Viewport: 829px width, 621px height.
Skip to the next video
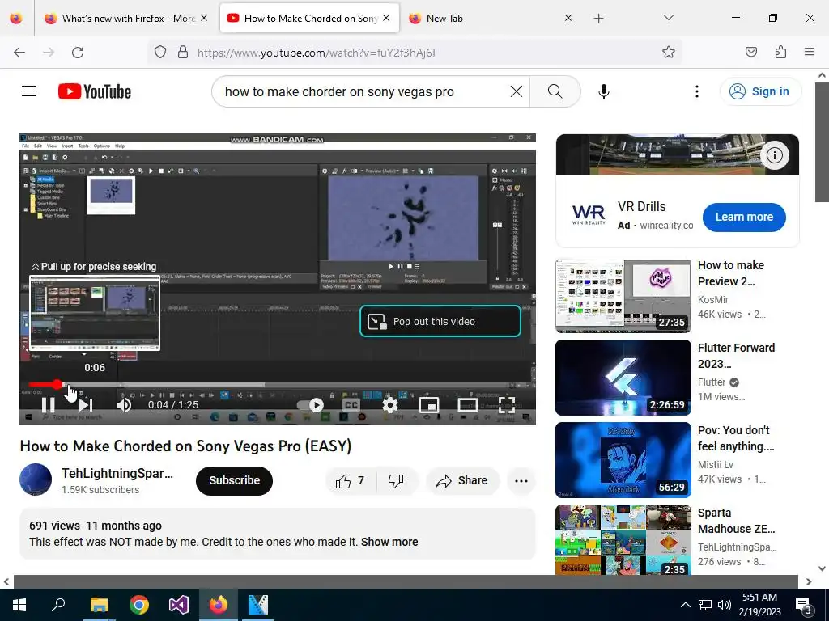click(x=86, y=405)
